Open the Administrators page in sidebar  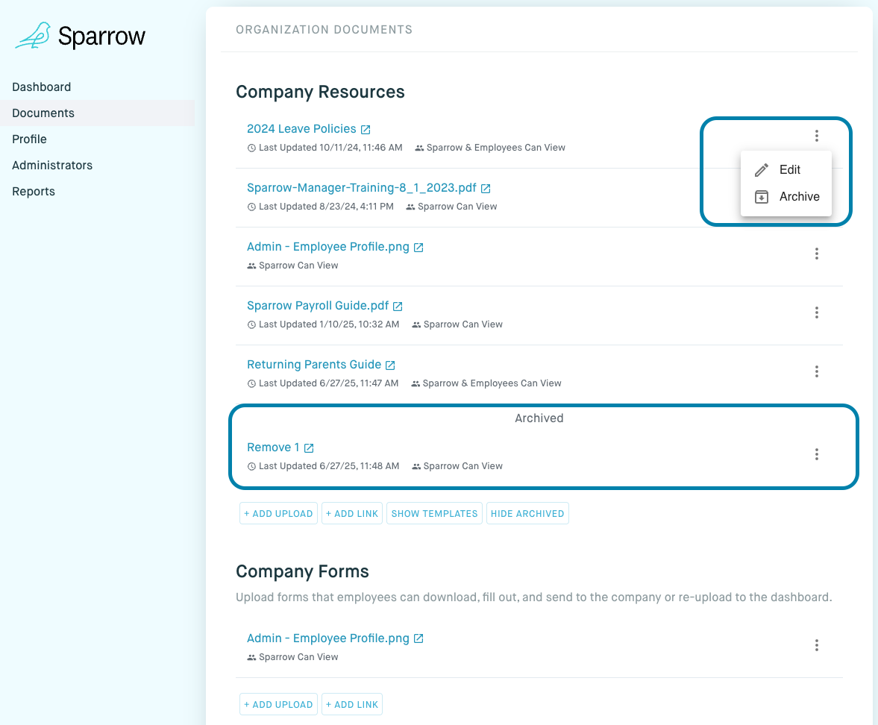(x=52, y=166)
